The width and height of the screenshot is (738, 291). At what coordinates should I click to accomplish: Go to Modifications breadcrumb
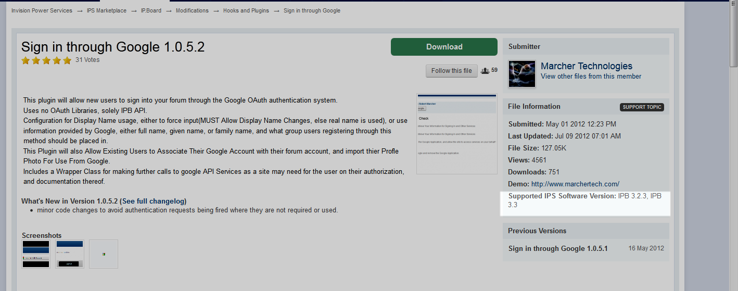click(x=192, y=10)
